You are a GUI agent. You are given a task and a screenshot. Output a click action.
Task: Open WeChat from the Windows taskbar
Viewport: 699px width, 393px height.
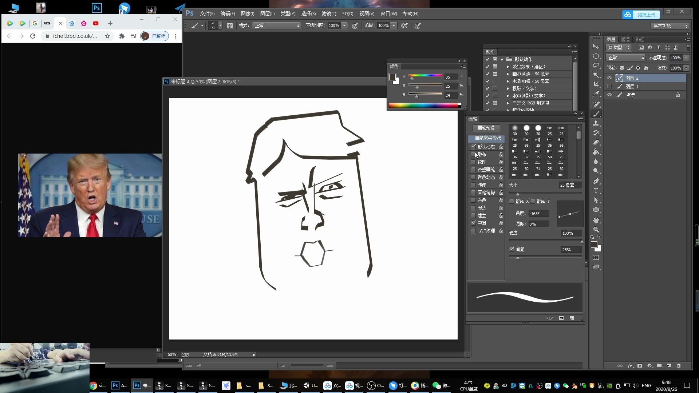(442, 385)
